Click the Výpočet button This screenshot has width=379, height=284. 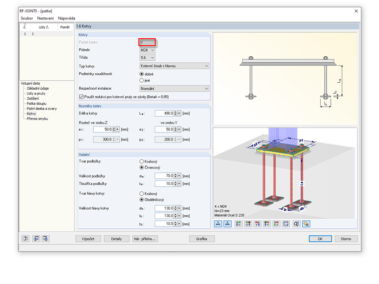click(88, 239)
